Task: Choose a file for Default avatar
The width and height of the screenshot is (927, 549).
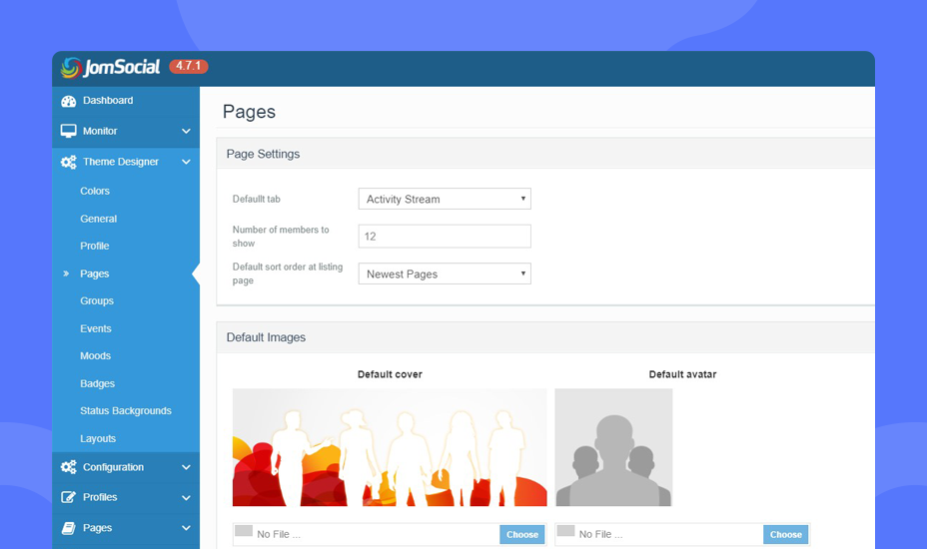Action: pyautogui.click(x=786, y=534)
